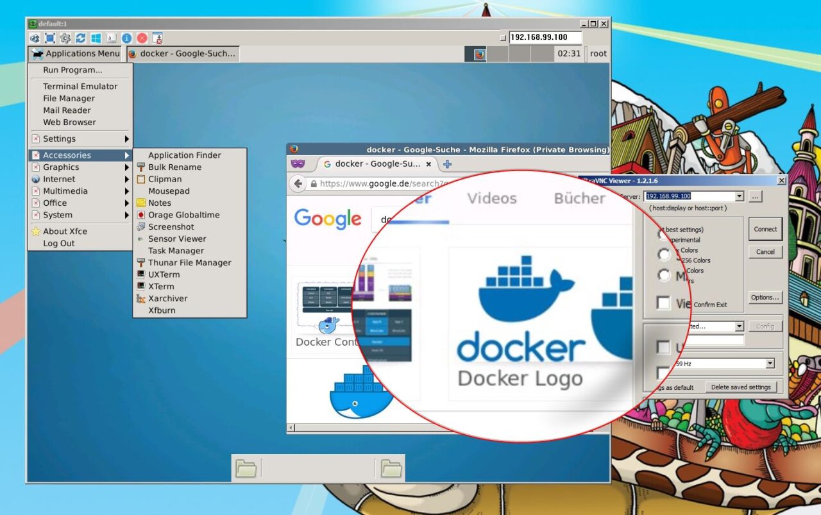
Task: Open the VNC server address dropdown
Action: 739,196
